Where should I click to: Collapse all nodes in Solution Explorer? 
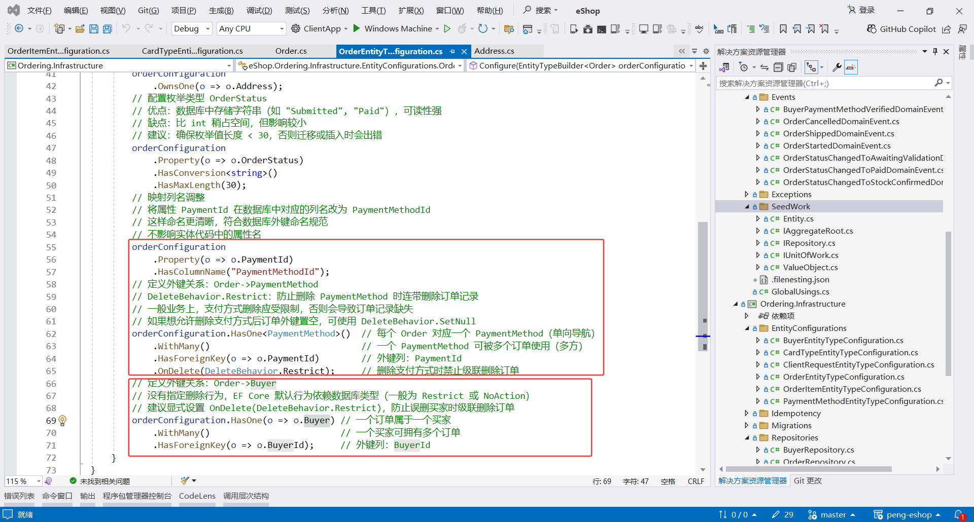pos(778,67)
